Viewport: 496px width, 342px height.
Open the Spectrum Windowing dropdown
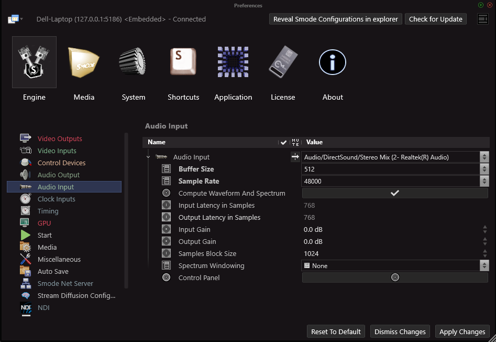[391, 266]
